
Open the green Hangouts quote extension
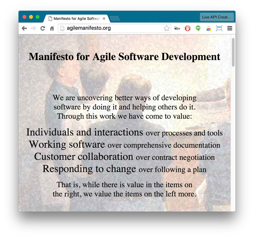coord(198,28)
